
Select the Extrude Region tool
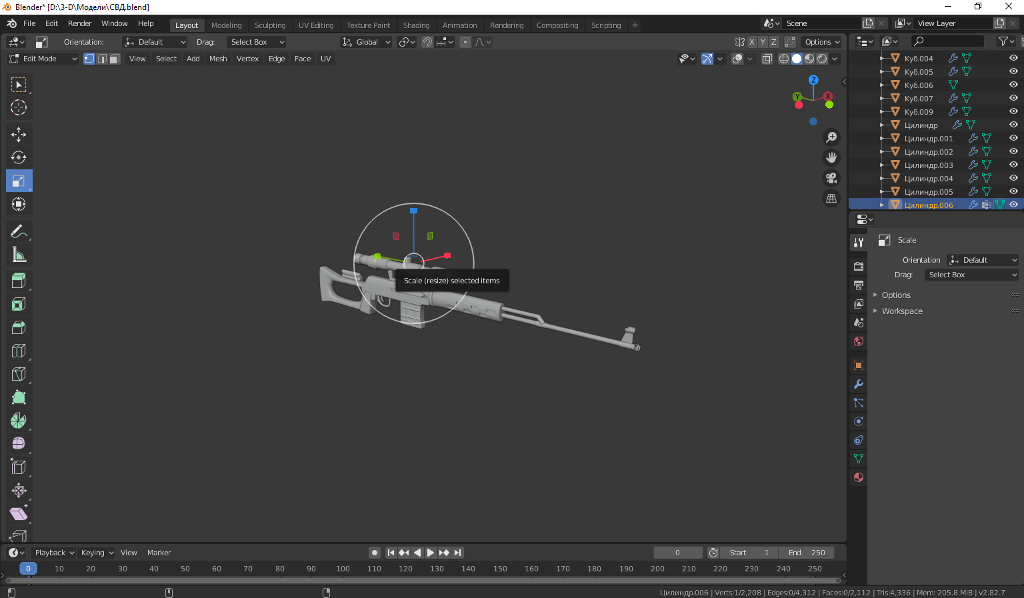click(19, 281)
